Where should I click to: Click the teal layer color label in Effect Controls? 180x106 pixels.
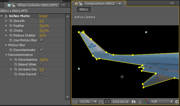pos(9,5)
